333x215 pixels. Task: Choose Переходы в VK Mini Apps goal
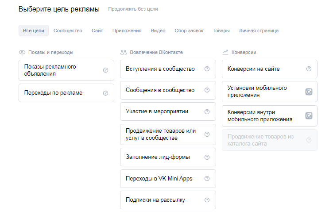[159, 179]
